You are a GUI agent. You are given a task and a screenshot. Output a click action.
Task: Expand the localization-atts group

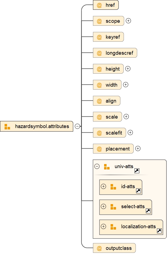click(x=104, y=226)
